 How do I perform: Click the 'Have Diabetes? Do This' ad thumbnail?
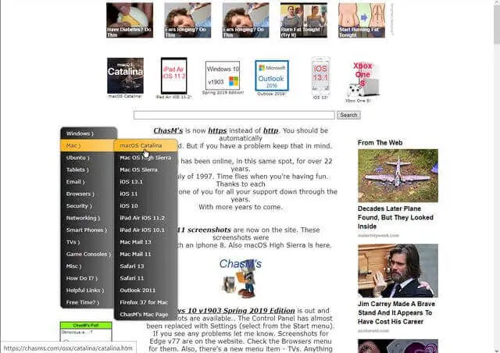point(130,20)
